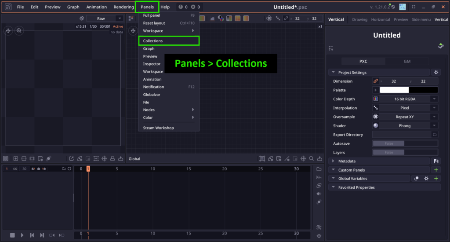Open Project Settings gear button
Screen dimensions: 450x242
(x=436, y=73)
